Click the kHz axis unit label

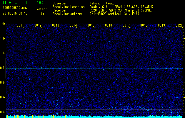pyautogui.click(x=3, y=24)
